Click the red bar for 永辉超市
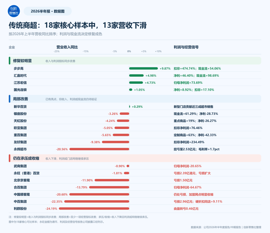The height and width of the screenshot is (233, 270). tap(99, 149)
